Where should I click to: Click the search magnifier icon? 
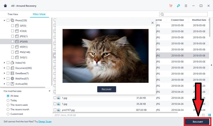pos(162,14)
